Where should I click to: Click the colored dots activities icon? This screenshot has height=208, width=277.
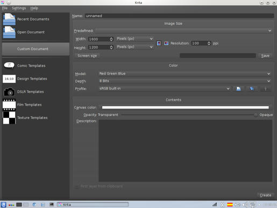coord(11,205)
